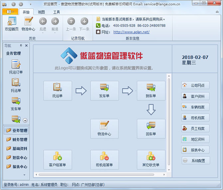Expand the sidebar list round arrow button
Image resolution: width=223 pixels, height=190 pixels.
25,120
